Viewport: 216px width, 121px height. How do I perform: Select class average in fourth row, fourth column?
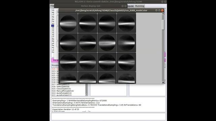click(x=127, y=78)
